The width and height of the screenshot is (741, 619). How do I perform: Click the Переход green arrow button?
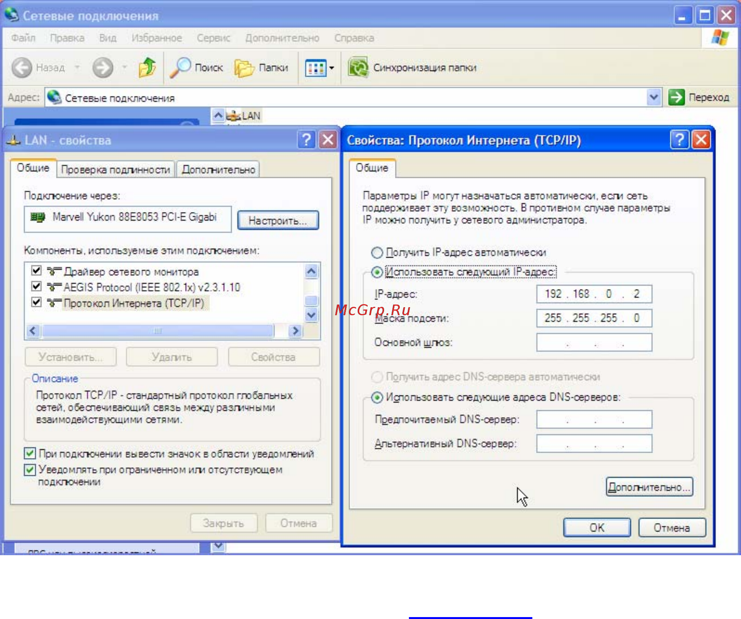pyautogui.click(x=676, y=97)
